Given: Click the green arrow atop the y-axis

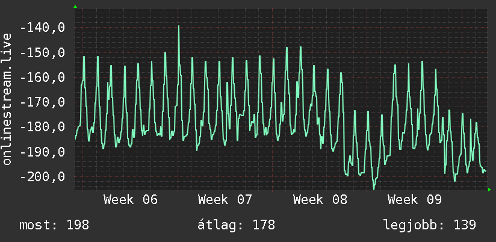Looking at the screenshot, I should (75, 7).
